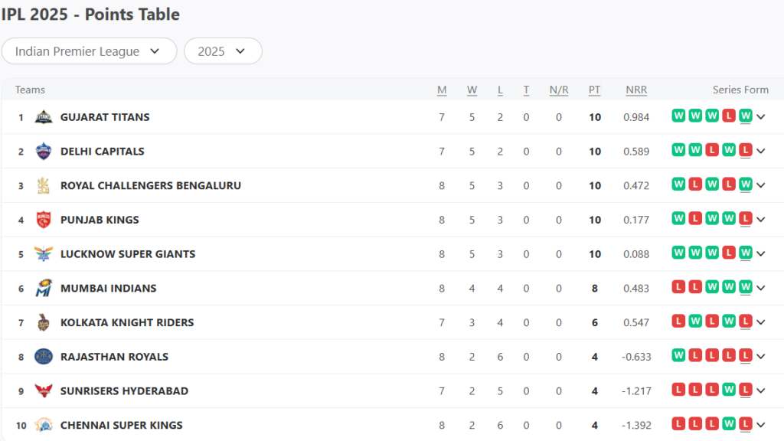This screenshot has height=441, width=784.
Task: Click the latest W badge in Gujarat Titans form
Action: click(745, 116)
